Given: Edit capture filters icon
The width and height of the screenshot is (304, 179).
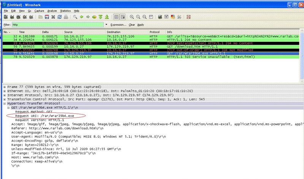Looking at the screenshot, I should [x=160, y=17].
